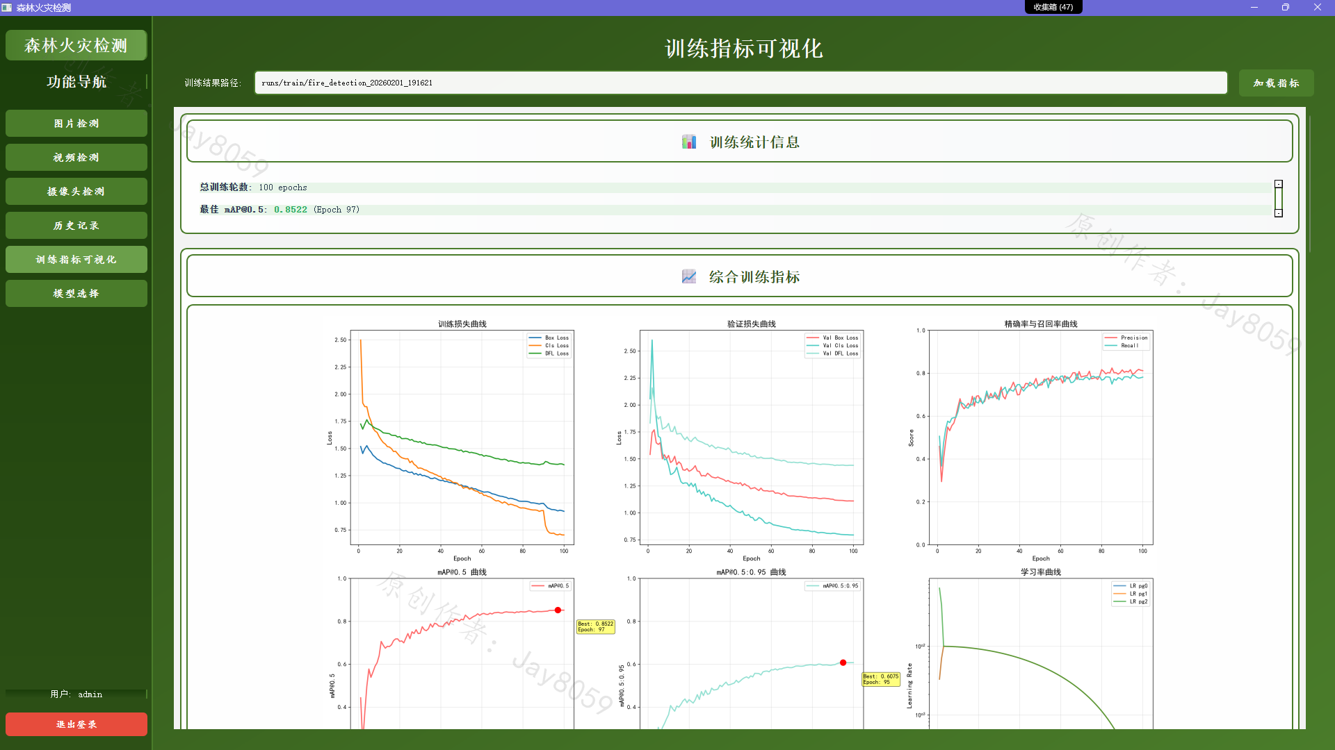Click the 训练损失曲线 legend box
This screenshot has width=1335, height=750.
coord(549,346)
